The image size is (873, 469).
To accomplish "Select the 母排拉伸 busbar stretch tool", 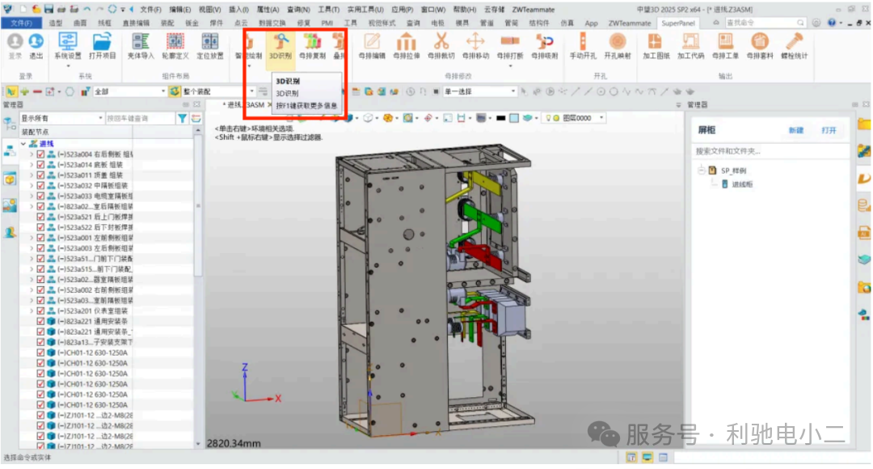I will (x=406, y=45).
